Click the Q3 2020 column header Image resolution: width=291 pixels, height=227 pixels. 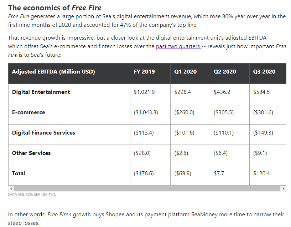264,71
